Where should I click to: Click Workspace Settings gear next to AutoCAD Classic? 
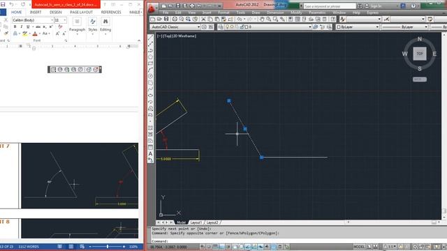tap(204, 26)
